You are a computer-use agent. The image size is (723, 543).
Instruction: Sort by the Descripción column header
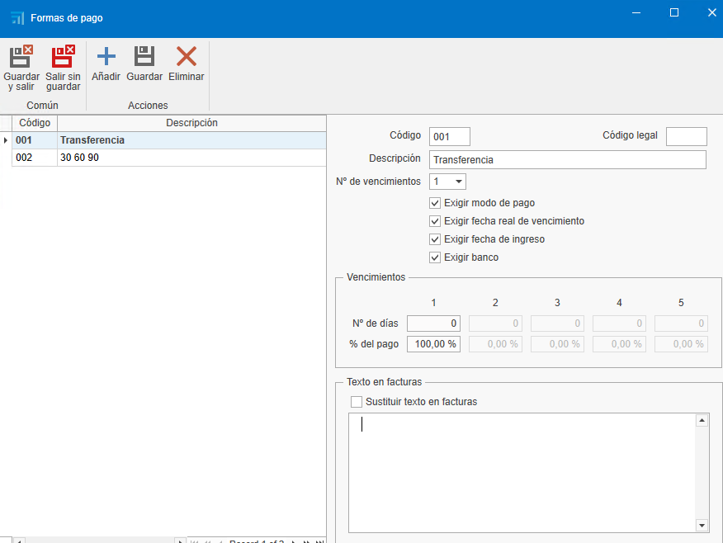click(191, 123)
